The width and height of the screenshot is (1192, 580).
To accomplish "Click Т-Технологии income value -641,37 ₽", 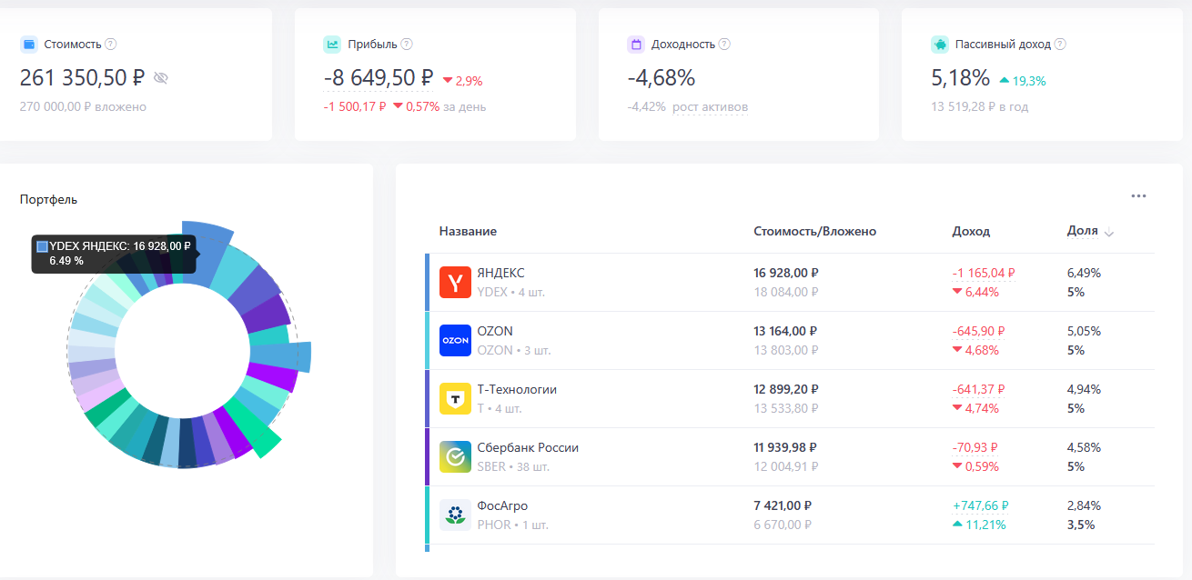I will click(x=978, y=389).
